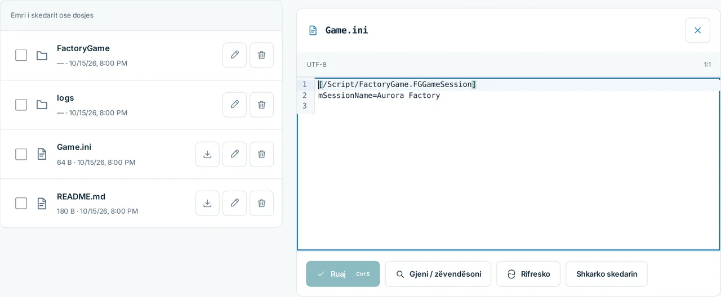Check the Game.ini checkbox
The image size is (721, 297).
[21, 154]
